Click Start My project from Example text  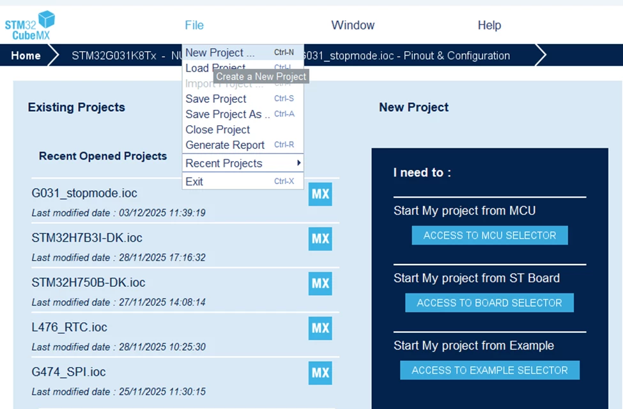click(x=473, y=346)
